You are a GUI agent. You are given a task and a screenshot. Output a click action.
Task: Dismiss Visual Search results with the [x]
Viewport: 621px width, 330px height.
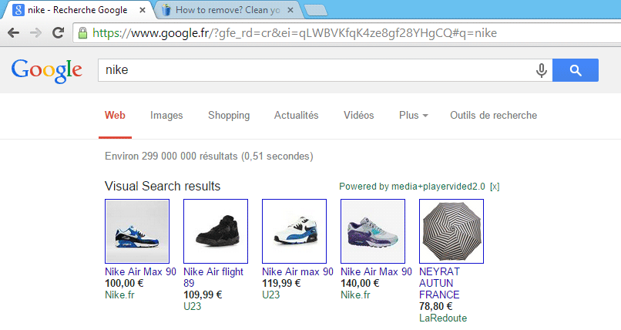click(x=495, y=187)
